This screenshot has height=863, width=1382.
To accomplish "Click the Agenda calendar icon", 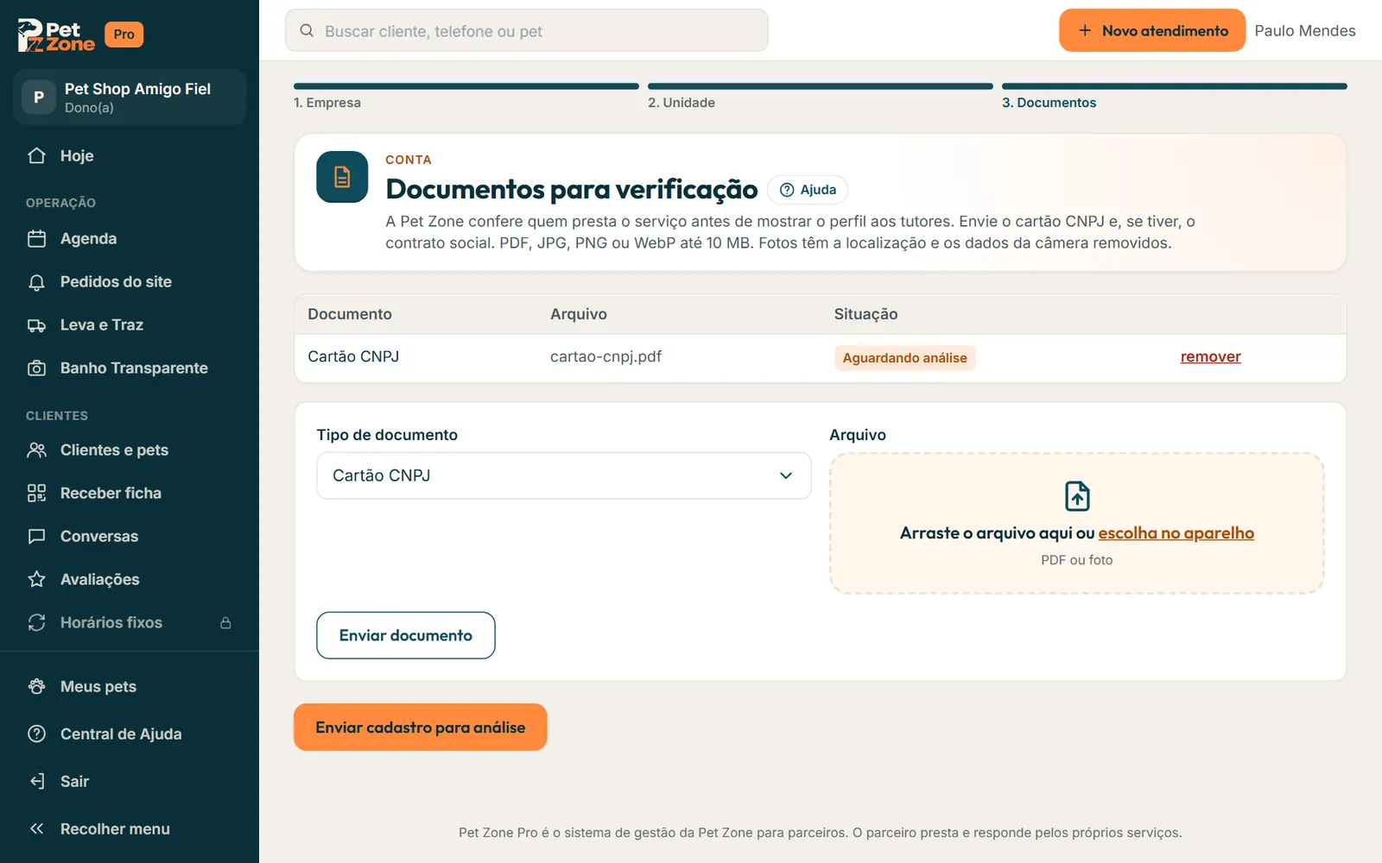I will 36,238.
